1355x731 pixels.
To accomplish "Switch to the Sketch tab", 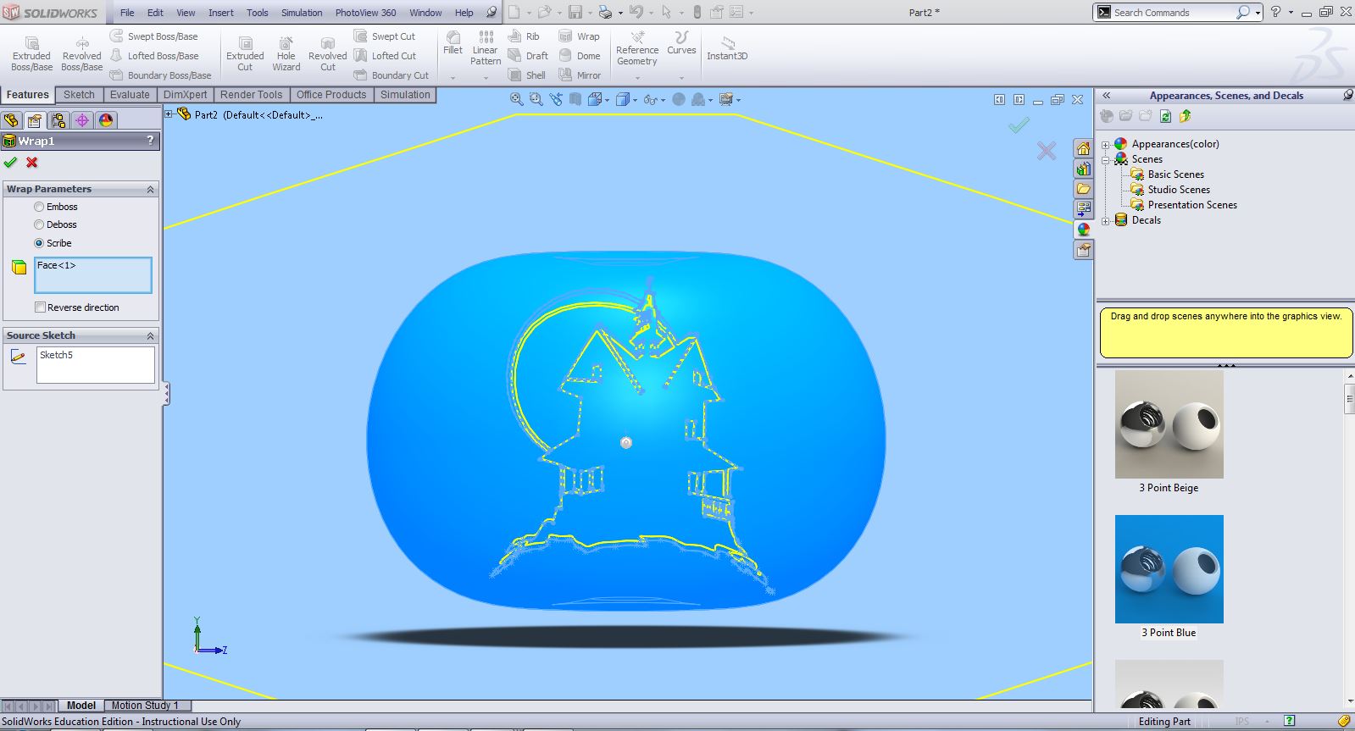I will click(x=79, y=95).
